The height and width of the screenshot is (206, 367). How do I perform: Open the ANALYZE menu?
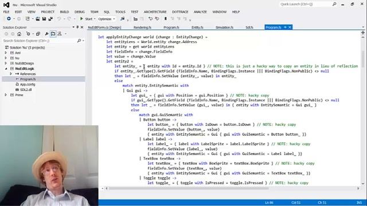(x=200, y=12)
